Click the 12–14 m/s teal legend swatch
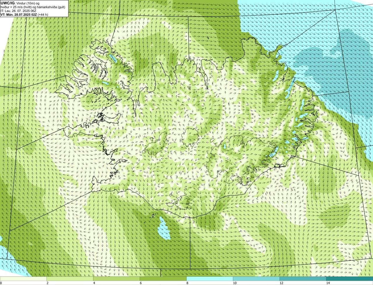 point(303,279)
